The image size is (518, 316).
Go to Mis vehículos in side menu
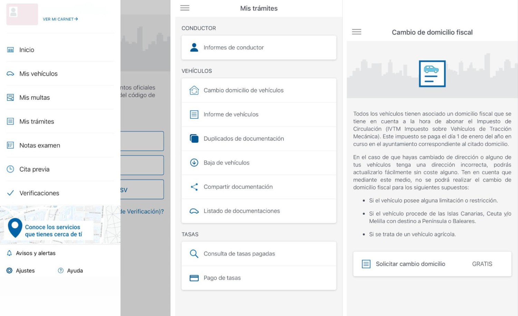38,74
